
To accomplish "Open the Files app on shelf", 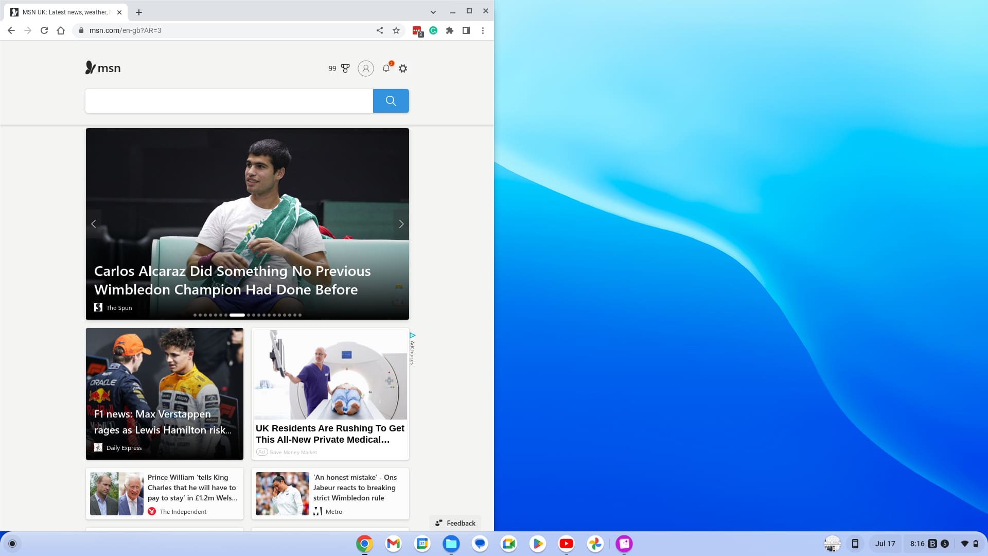I will (x=451, y=544).
